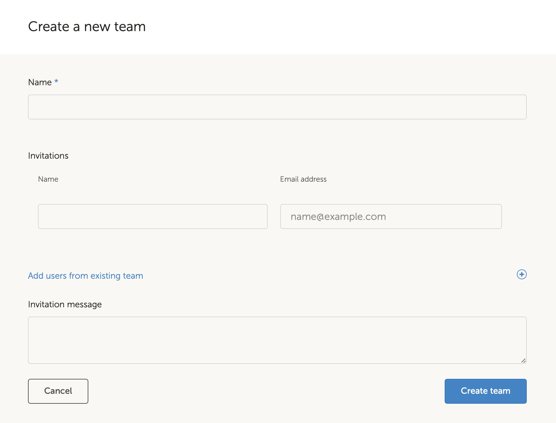The image size is (556, 423).
Task: Click the Email address column label
Action: pos(303,179)
